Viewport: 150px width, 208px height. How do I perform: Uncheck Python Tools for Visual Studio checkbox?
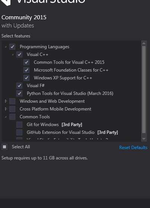tap(19, 93)
